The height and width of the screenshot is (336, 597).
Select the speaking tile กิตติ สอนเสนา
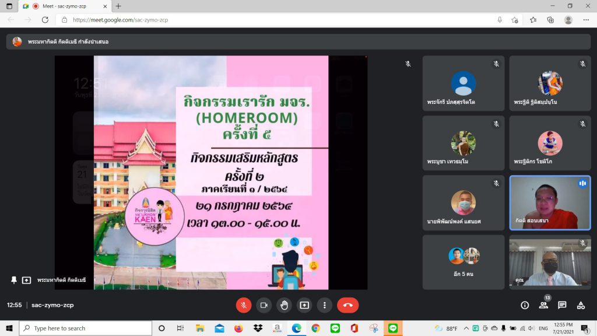coord(550,202)
